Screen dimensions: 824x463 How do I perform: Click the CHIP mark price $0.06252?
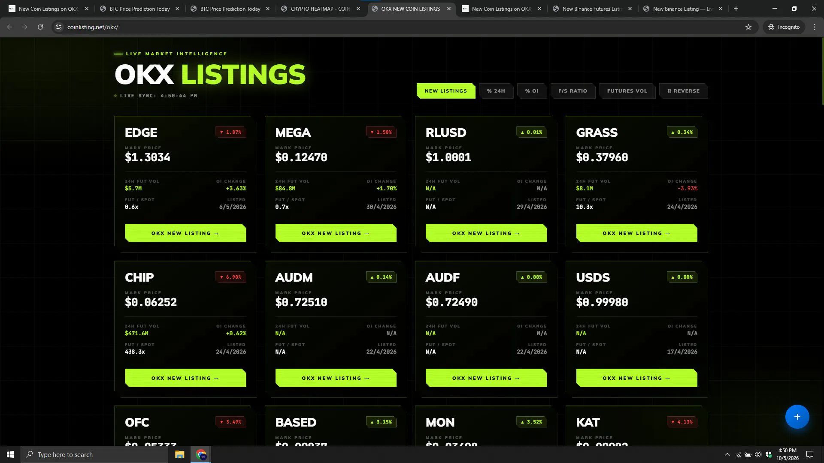151,302
